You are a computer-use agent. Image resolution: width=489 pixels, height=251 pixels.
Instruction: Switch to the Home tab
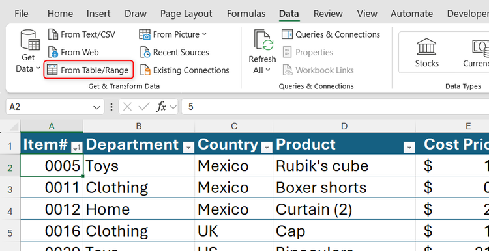click(x=60, y=14)
